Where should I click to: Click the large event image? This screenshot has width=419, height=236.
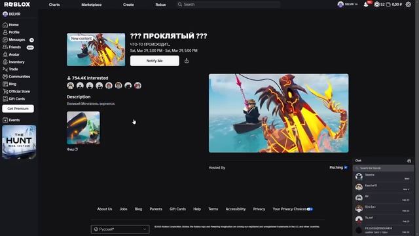pos(278,113)
